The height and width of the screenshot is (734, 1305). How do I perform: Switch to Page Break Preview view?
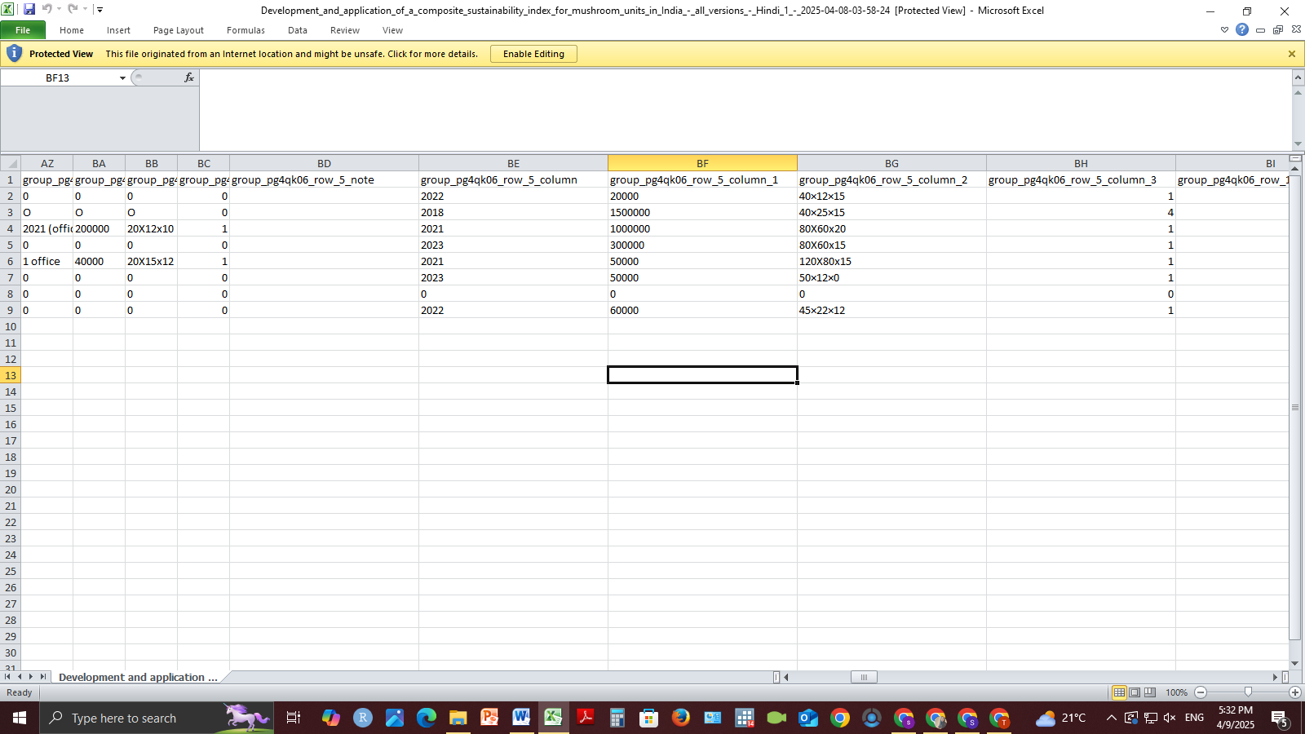coord(1150,692)
